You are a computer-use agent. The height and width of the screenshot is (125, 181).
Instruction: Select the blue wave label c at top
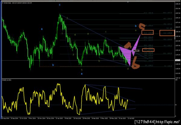60,5
